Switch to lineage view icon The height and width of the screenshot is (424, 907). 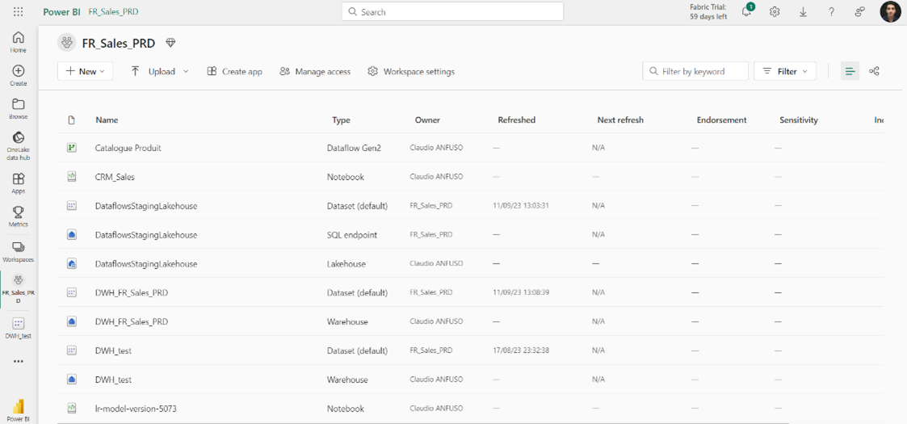(875, 71)
